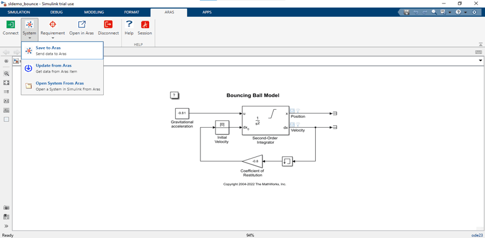Click the keyboard icon below the ribbon
The height and width of the screenshot is (238, 485).
pyautogui.click(x=478, y=52)
